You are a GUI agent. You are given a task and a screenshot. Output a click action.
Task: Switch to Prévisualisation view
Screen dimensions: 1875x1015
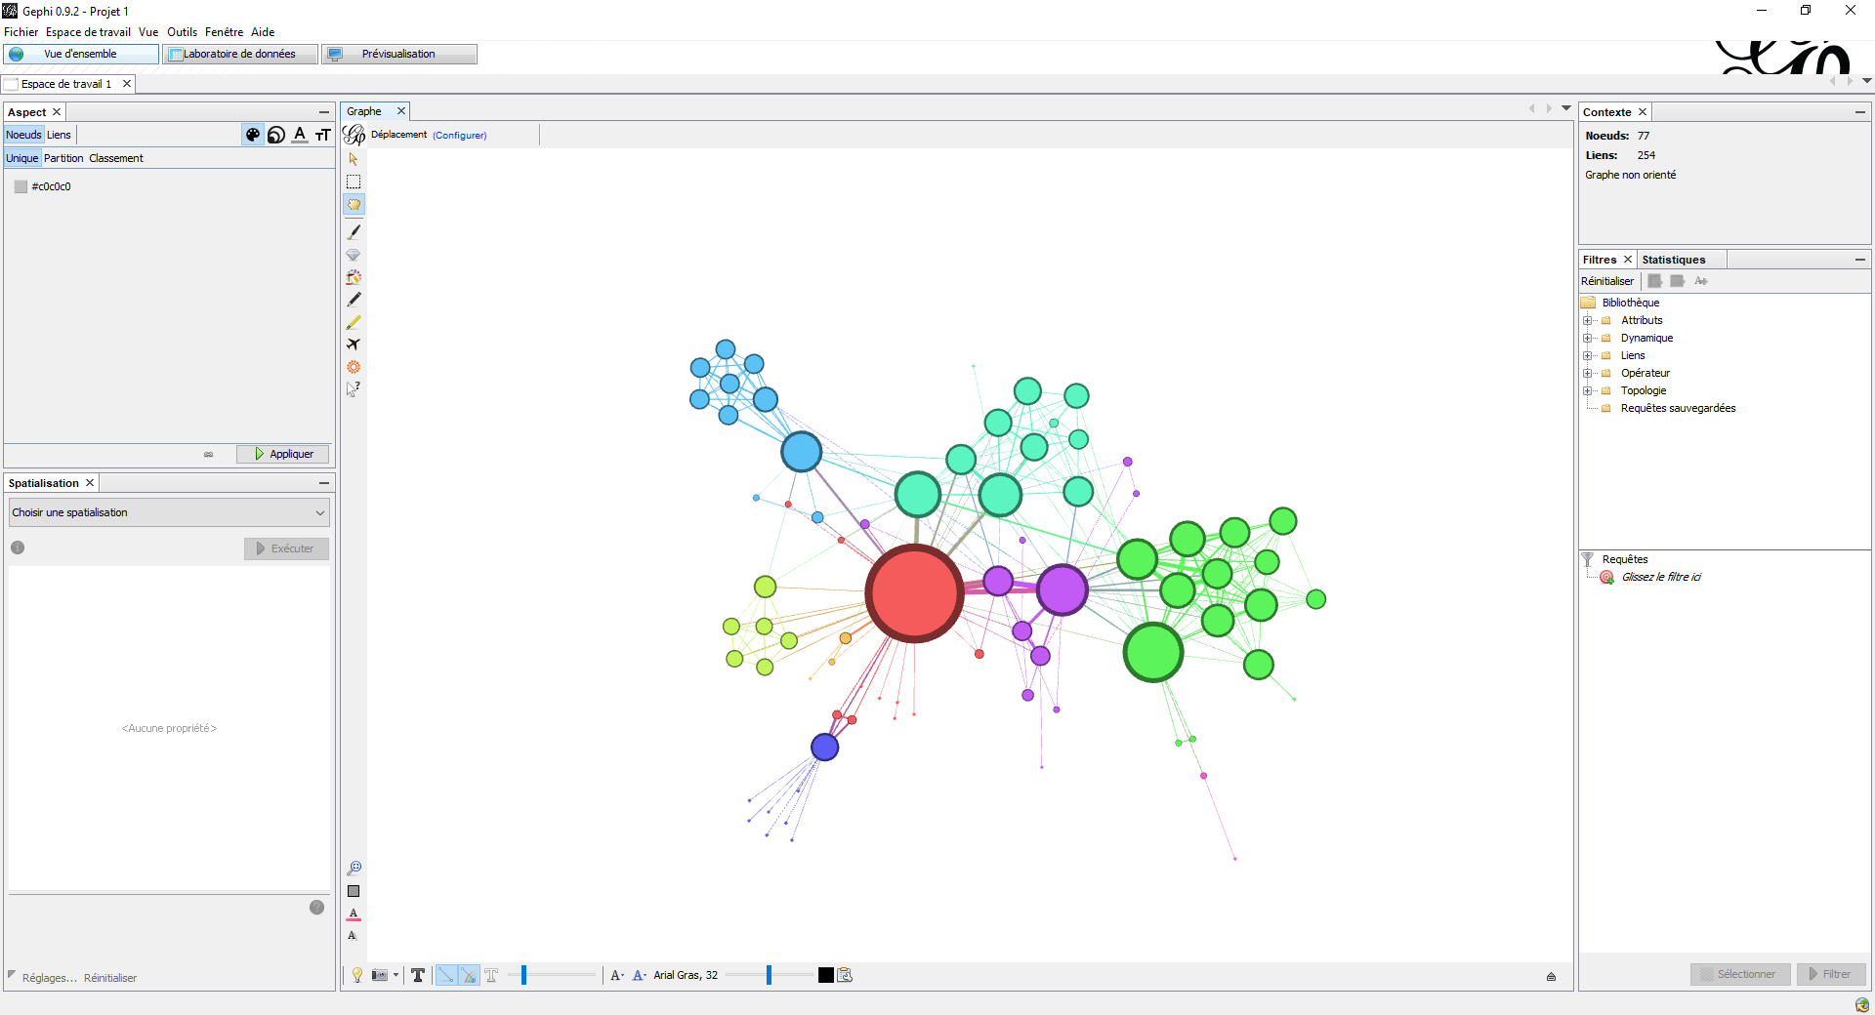tap(399, 54)
